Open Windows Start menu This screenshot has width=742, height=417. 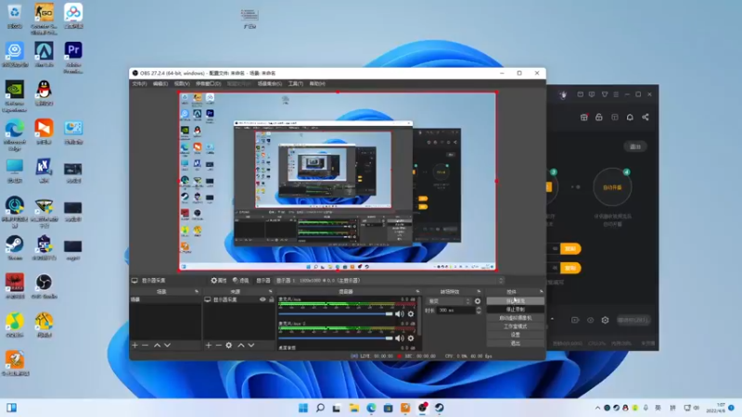pyautogui.click(x=303, y=408)
